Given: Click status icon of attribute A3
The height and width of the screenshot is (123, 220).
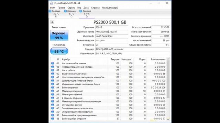Looking at the screenshot, I should pos(53,84).
